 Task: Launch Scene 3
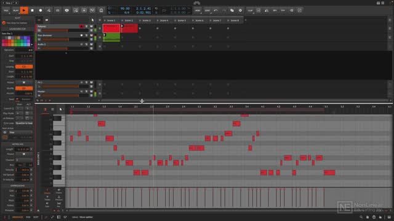140,20
